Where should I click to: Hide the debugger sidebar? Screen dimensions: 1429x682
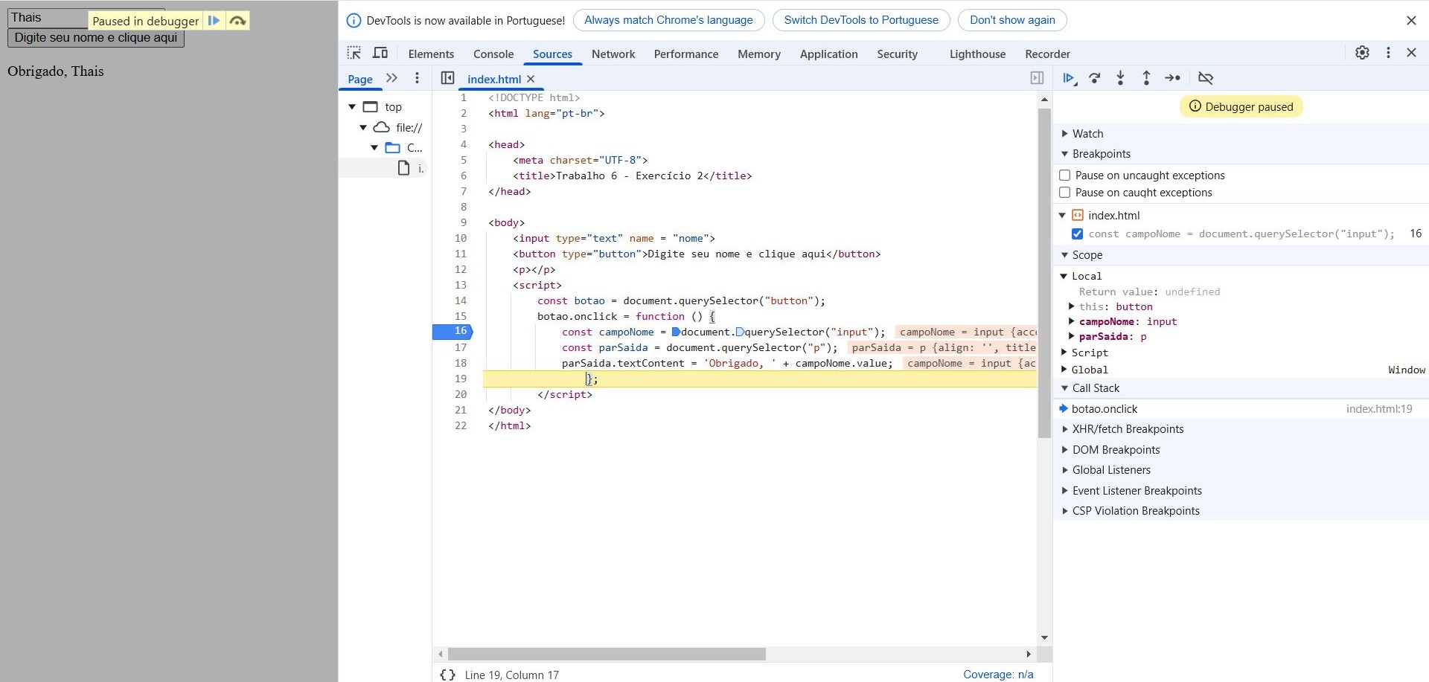pos(1037,78)
